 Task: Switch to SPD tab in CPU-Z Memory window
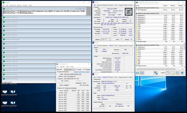pos(116,46)
